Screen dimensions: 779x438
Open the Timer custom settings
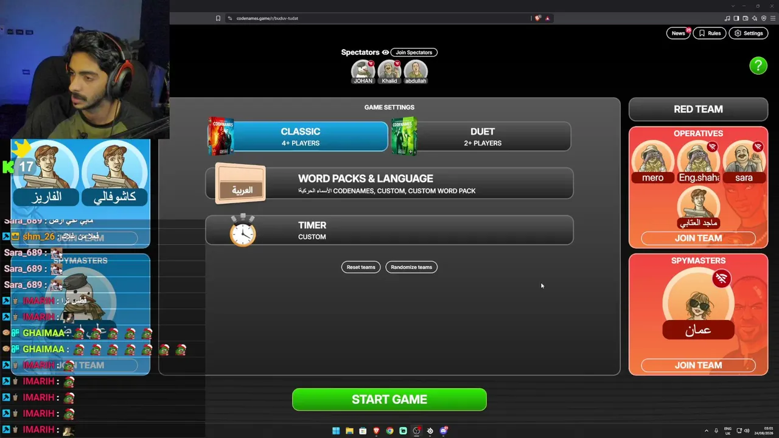[x=389, y=230]
